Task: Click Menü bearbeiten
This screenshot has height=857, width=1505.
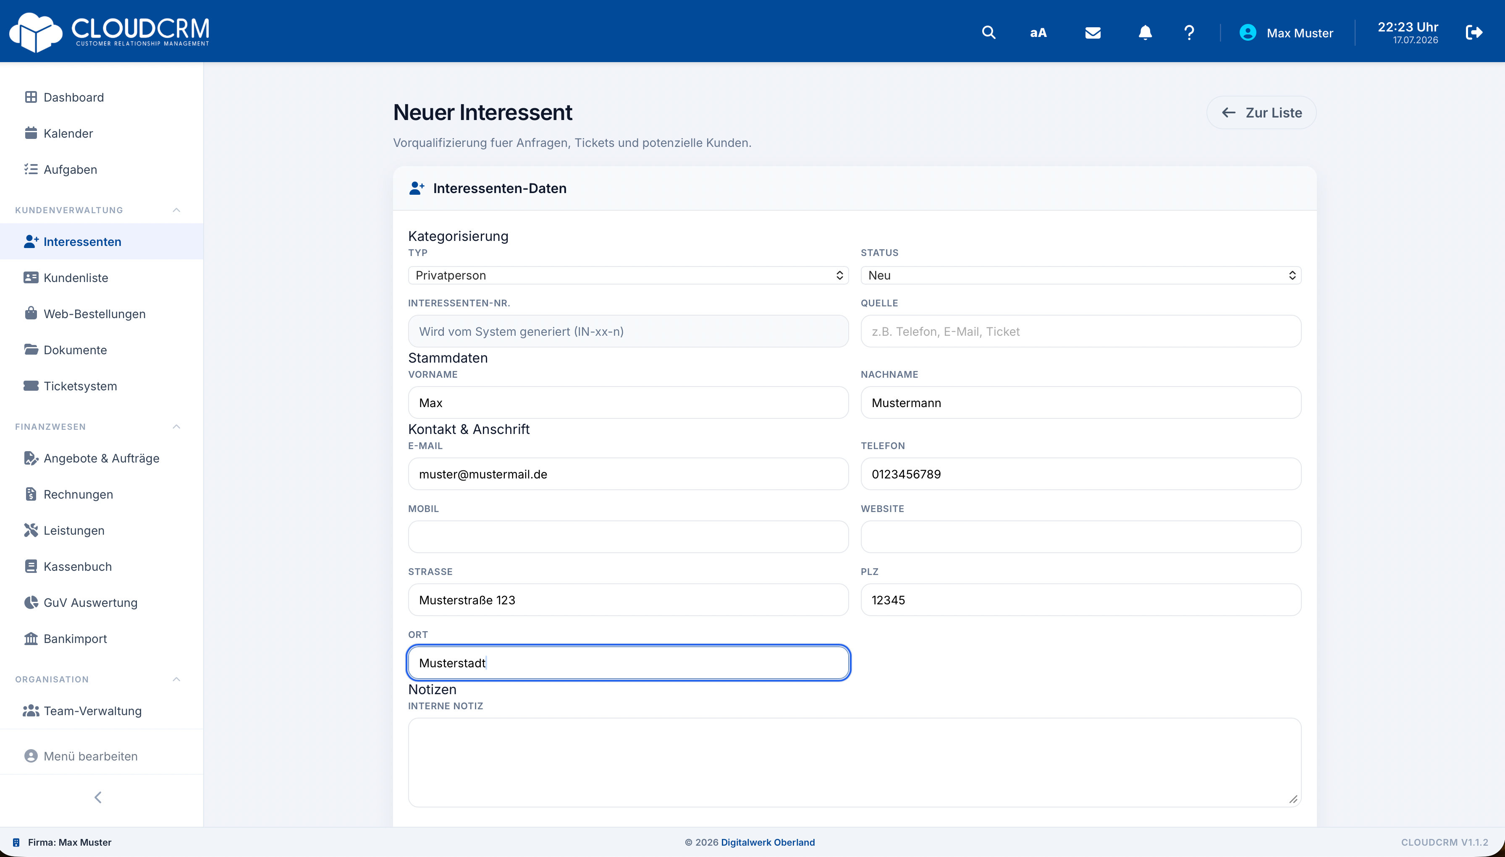Action: click(101, 756)
